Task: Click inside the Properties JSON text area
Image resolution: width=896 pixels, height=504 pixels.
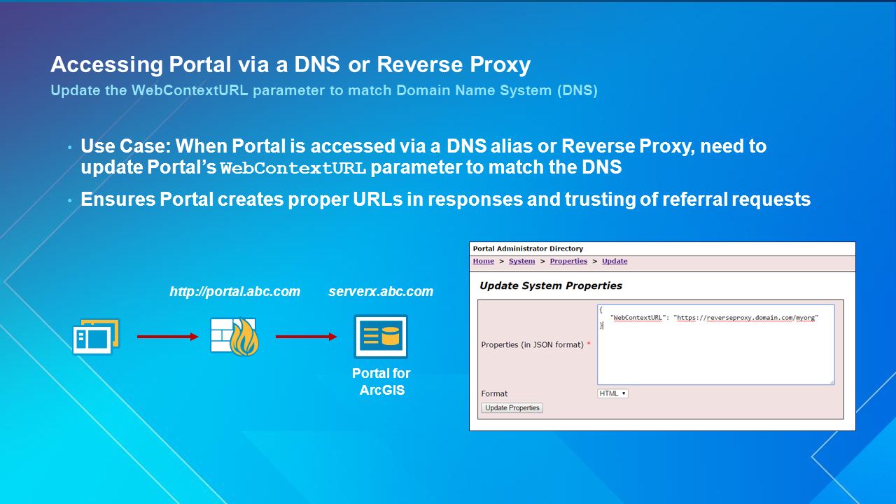Action: pos(715,344)
